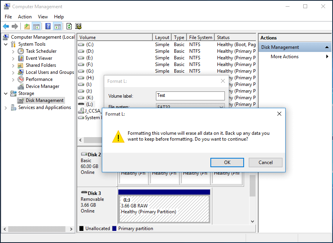This screenshot has height=243, width=333.
Task: Click the Refresh icon in the toolbar
Action: pyautogui.click(x=69, y=26)
